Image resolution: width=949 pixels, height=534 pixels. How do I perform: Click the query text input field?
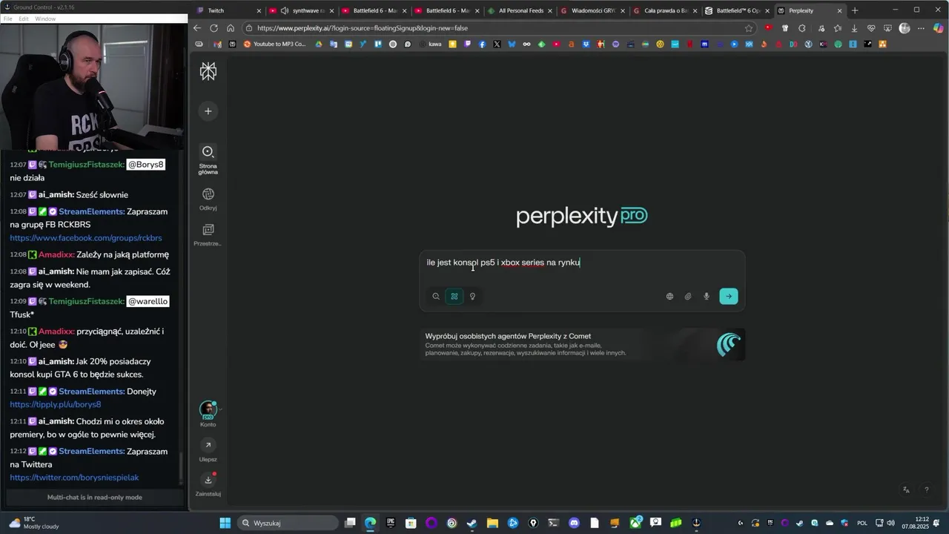point(582,263)
